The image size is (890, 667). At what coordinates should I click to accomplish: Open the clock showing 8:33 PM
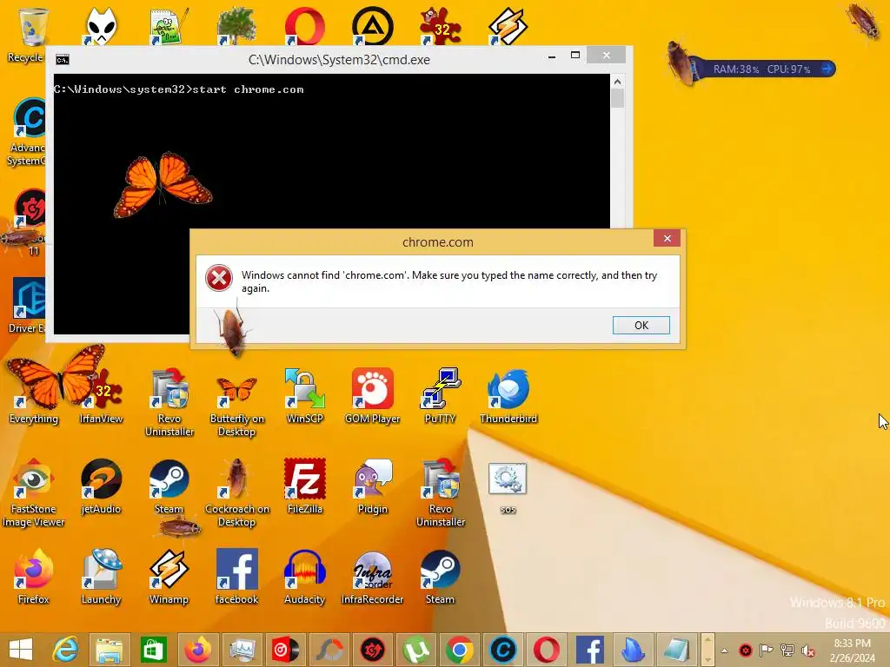852,650
